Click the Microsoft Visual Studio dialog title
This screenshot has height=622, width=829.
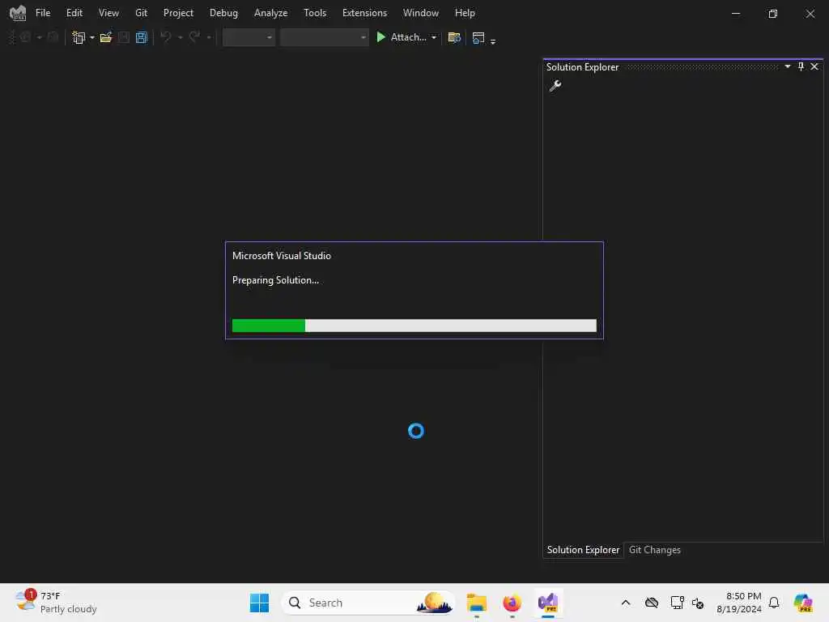281,256
